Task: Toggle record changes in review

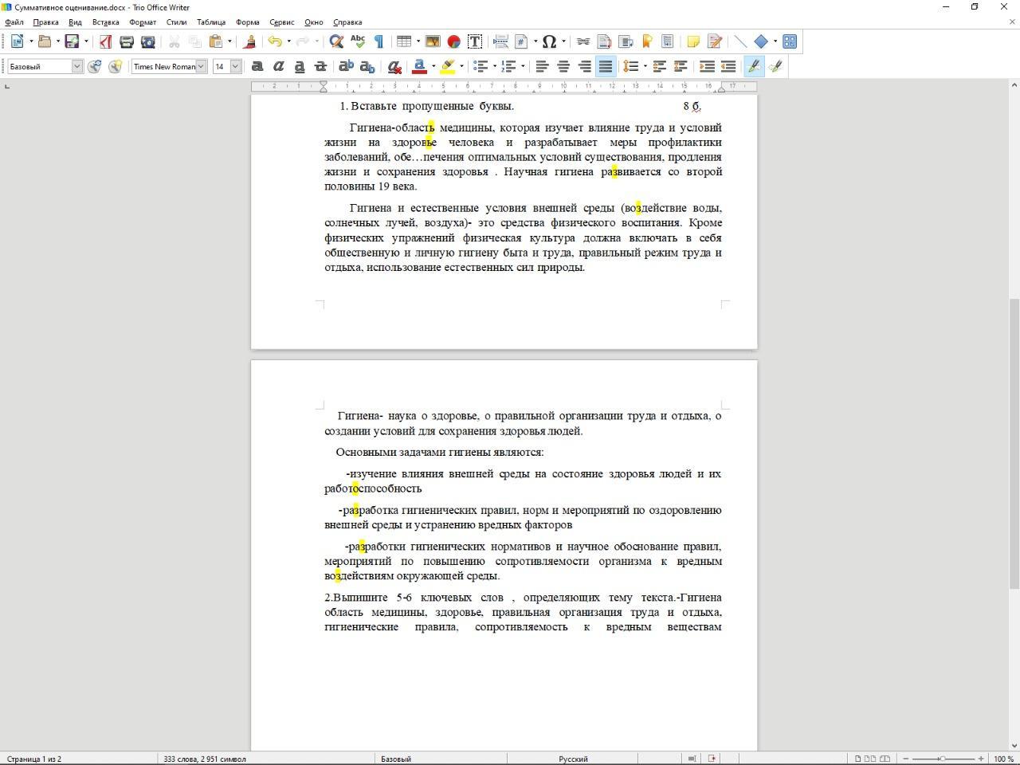Action: pyautogui.click(x=715, y=41)
